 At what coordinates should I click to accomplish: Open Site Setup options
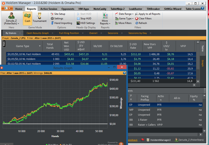[x=58, y=14]
